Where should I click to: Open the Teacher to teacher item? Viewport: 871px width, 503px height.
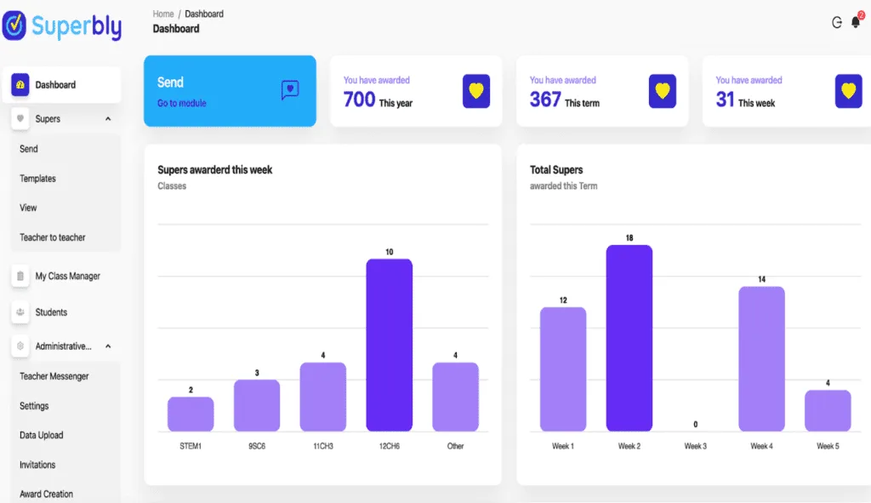(52, 237)
